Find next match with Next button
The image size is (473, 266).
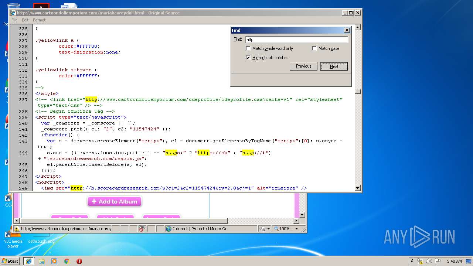coord(334,66)
